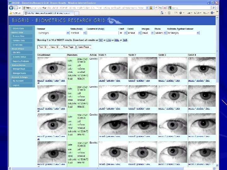Open Enroll Data in sidebar
This screenshot has height=170, width=227.
tap(22, 45)
